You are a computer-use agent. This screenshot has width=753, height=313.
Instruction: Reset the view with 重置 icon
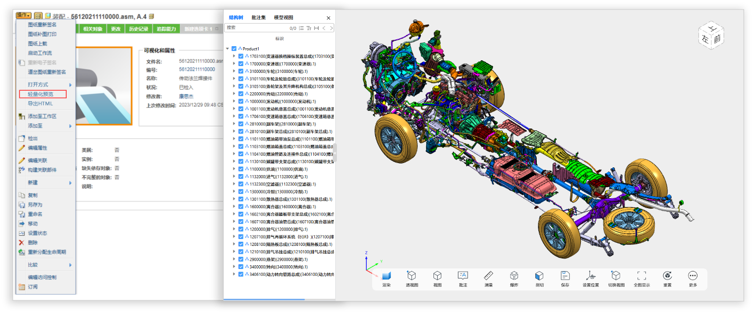[667, 276]
